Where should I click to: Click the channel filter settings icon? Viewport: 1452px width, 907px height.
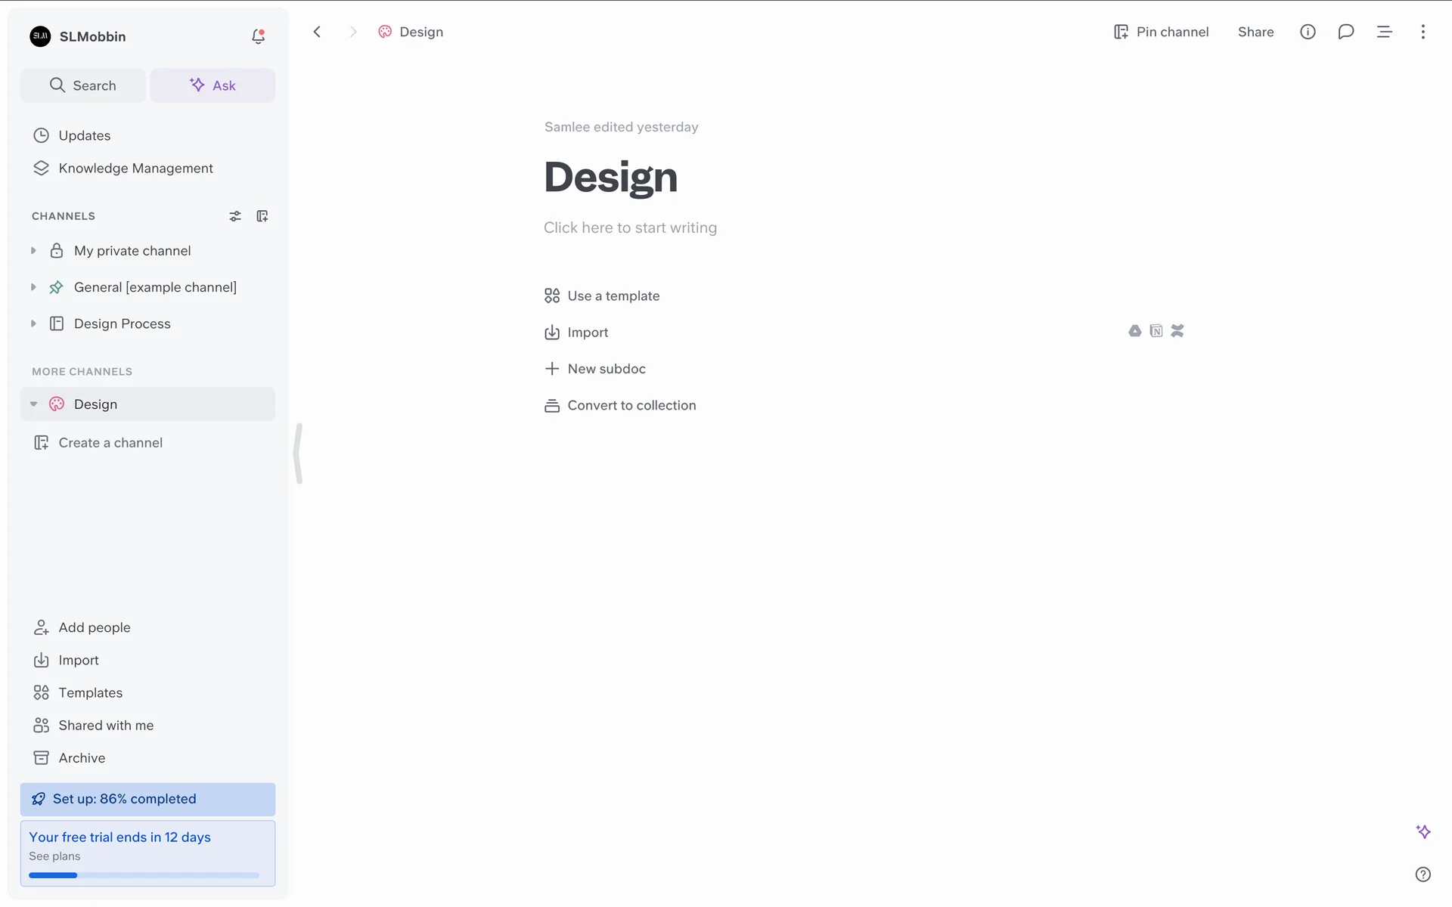click(235, 216)
